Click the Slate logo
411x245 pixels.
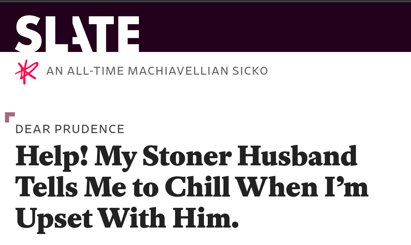pos(77,34)
